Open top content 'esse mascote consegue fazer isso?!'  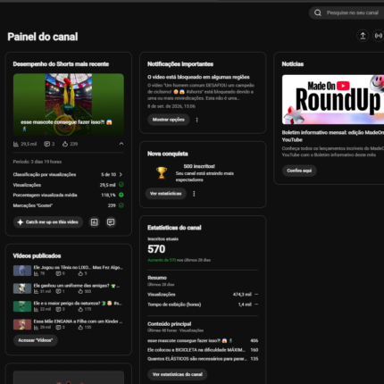point(190,340)
